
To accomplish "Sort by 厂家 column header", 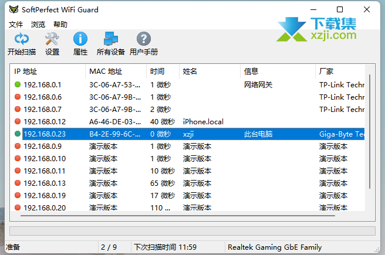I will pyautogui.click(x=340, y=72).
